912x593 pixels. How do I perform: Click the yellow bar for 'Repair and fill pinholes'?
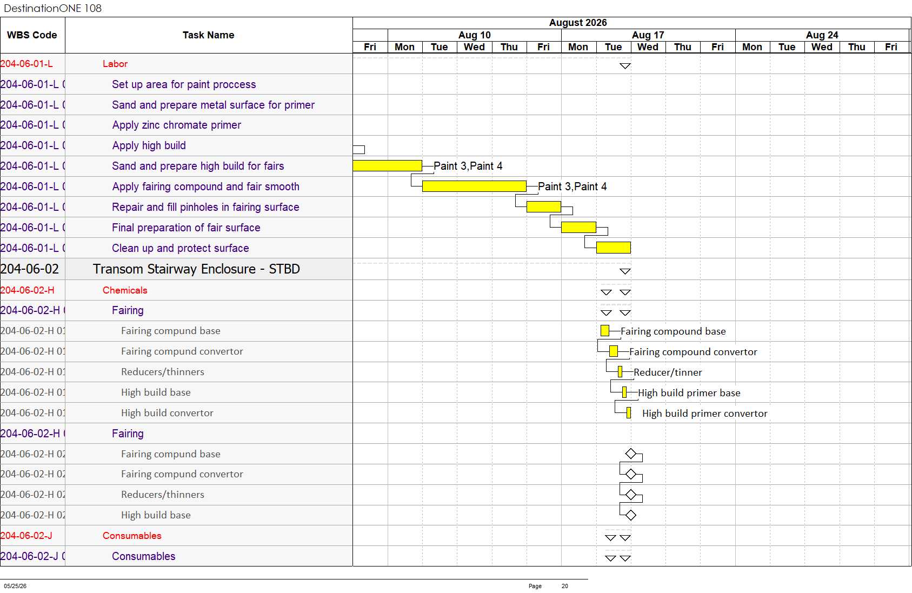[x=543, y=206]
